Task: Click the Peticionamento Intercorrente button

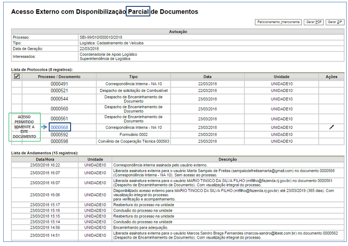Action: tap(278, 22)
